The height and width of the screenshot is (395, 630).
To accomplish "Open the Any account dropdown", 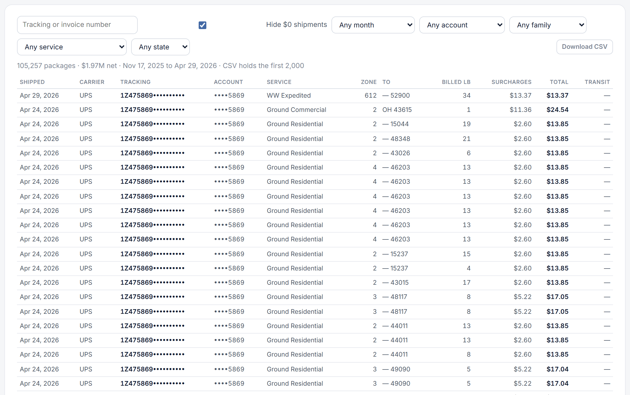I will (x=462, y=25).
